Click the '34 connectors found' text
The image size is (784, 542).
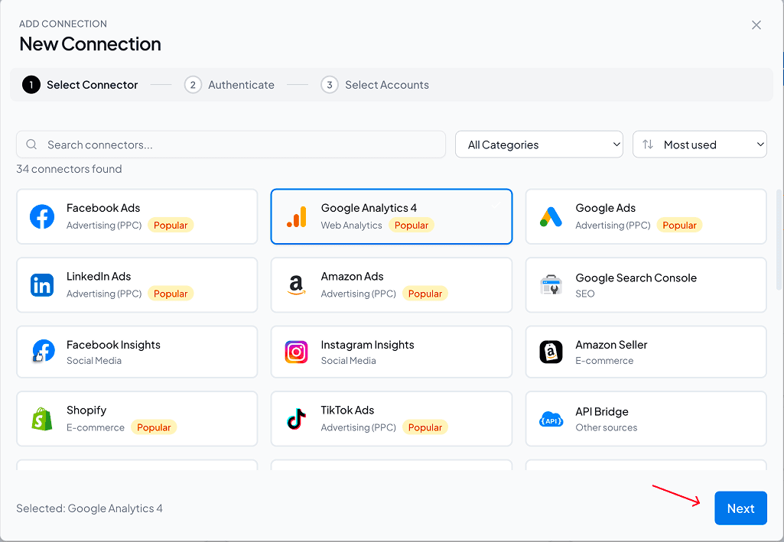pos(69,169)
